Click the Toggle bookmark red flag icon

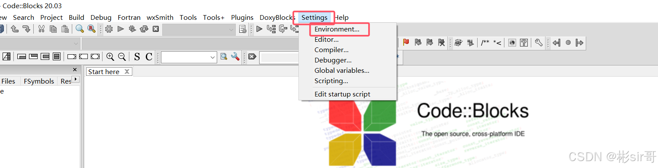pyautogui.click(x=406, y=42)
